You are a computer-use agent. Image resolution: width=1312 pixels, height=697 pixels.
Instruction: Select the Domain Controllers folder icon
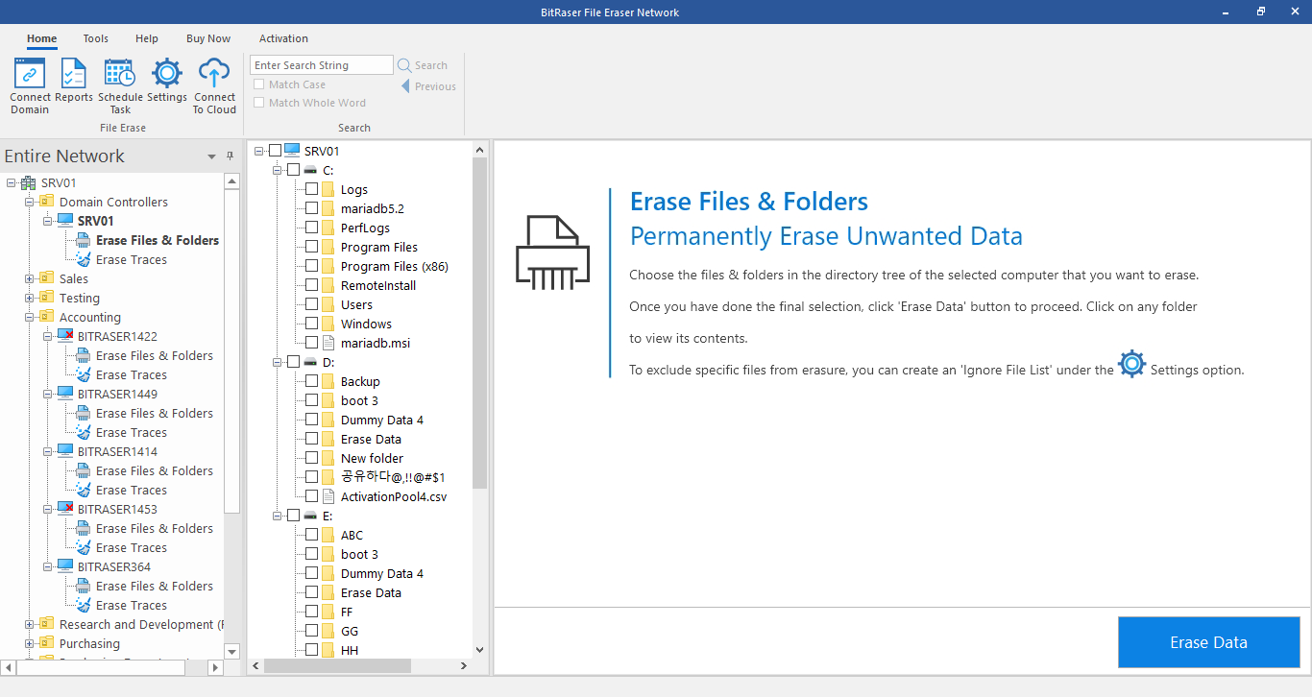pos(46,202)
